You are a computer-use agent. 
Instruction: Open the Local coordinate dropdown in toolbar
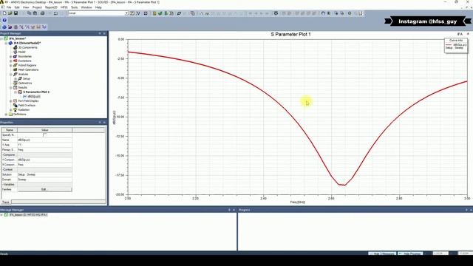click(126, 13)
